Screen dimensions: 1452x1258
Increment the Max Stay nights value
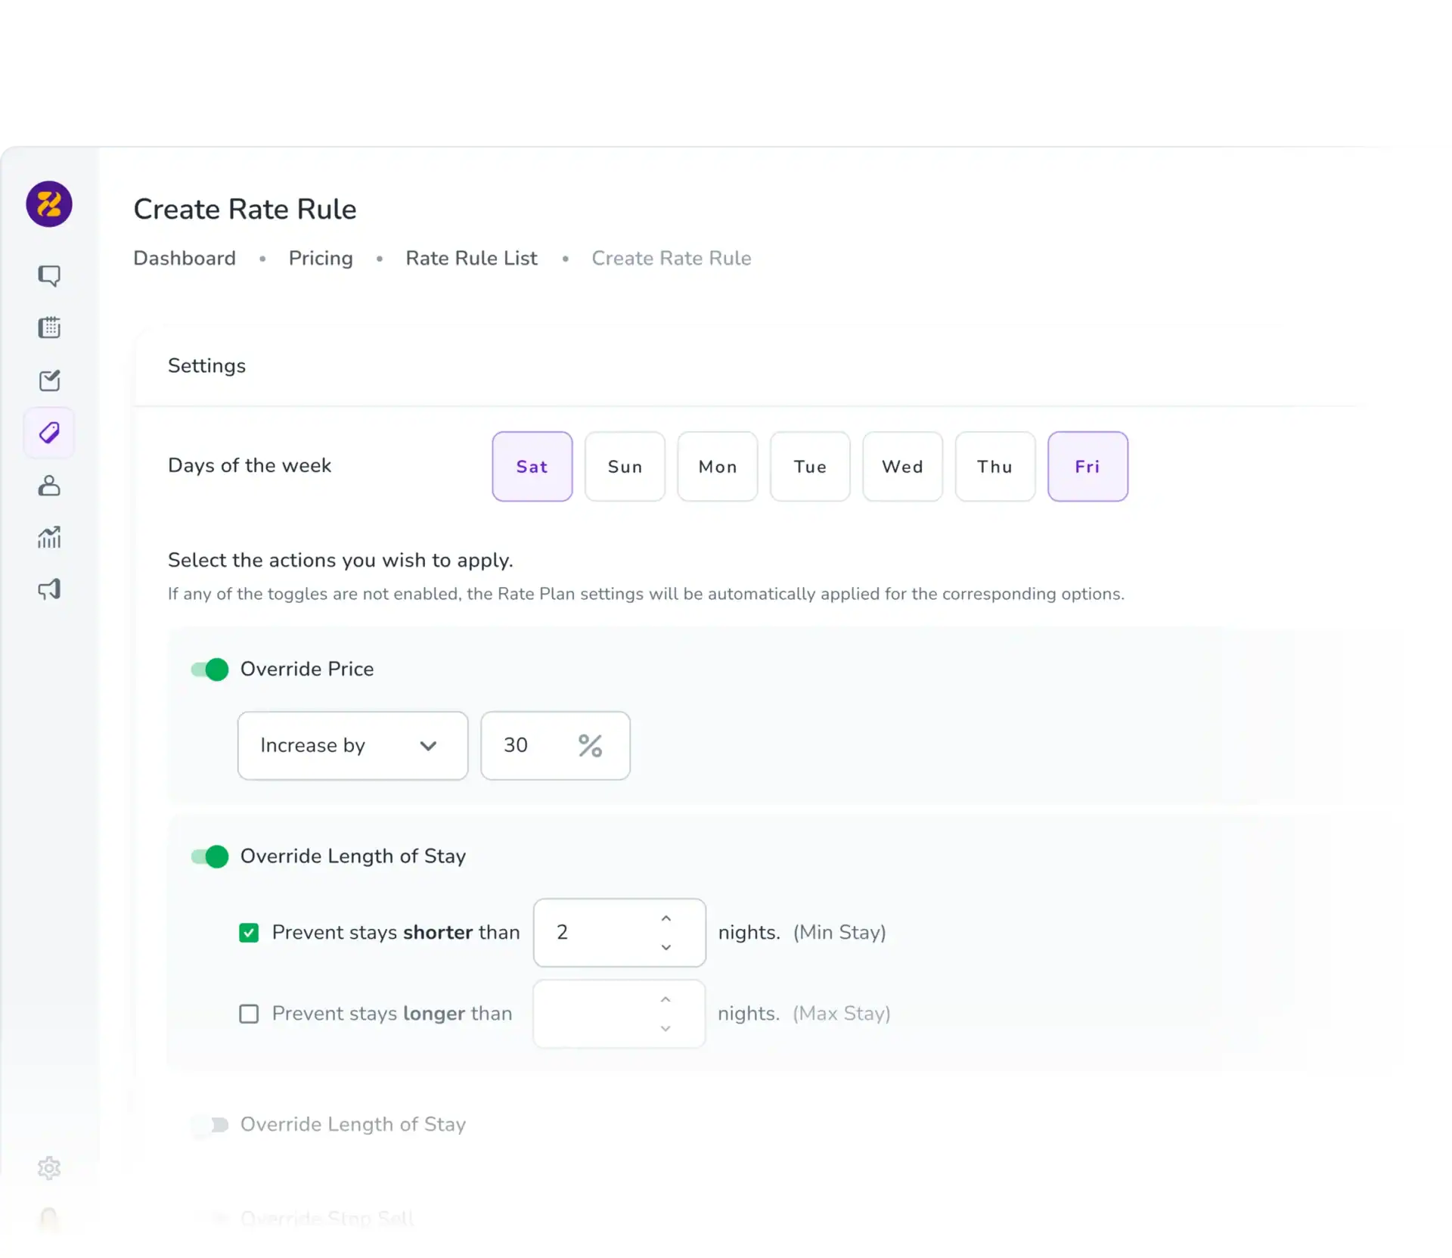coord(665,999)
